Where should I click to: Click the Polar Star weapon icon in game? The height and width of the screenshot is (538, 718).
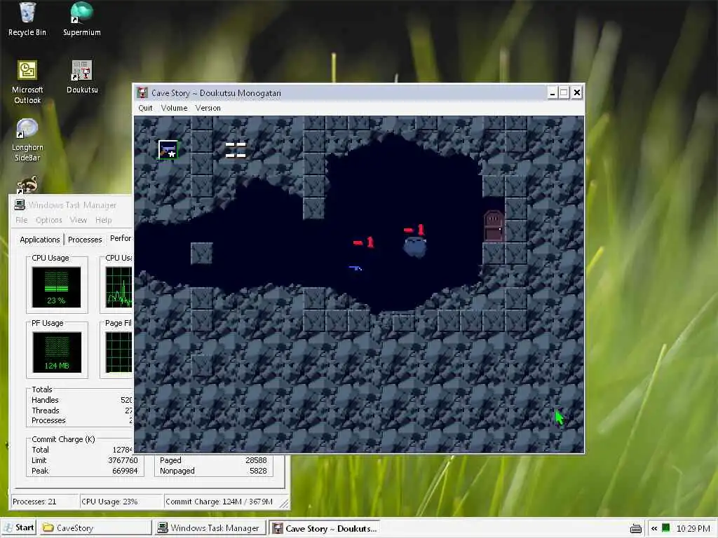[168, 150]
